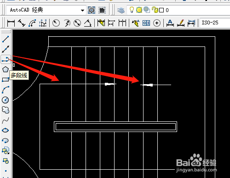Open the Layer Properties Manager
The height and width of the screenshot is (178, 230).
[121, 10]
